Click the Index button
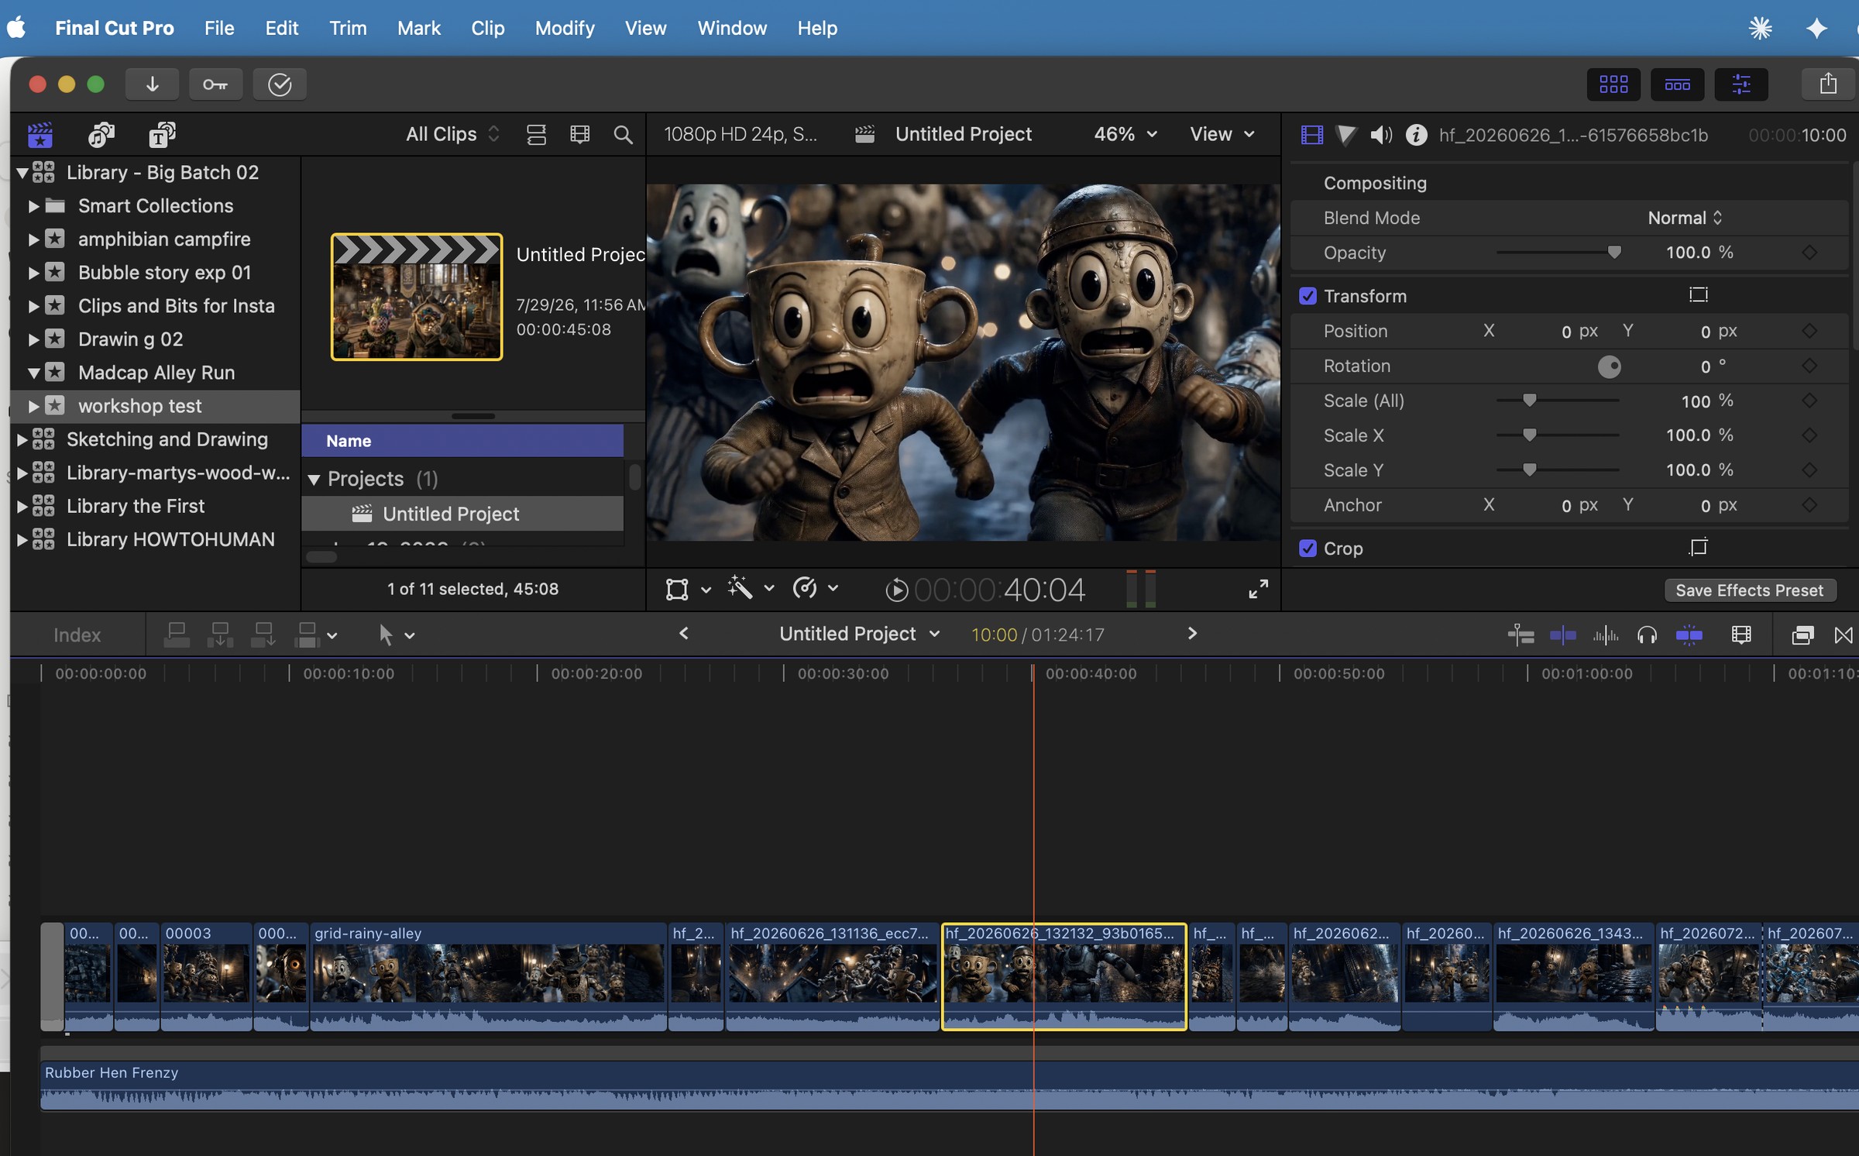 pyautogui.click(x=77, y=635)
